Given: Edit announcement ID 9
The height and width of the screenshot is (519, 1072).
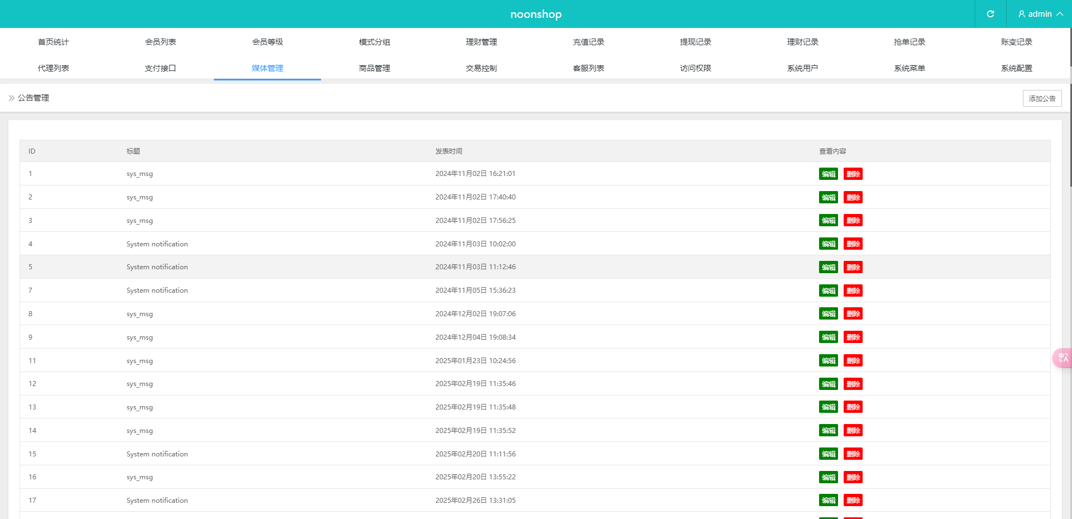Looking at the screenshot, I should (x=829, y=337).
